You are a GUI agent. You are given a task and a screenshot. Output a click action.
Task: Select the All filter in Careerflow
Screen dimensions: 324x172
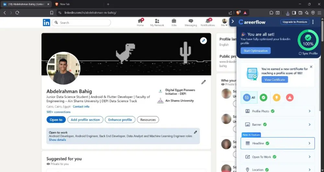pos(249,97)
